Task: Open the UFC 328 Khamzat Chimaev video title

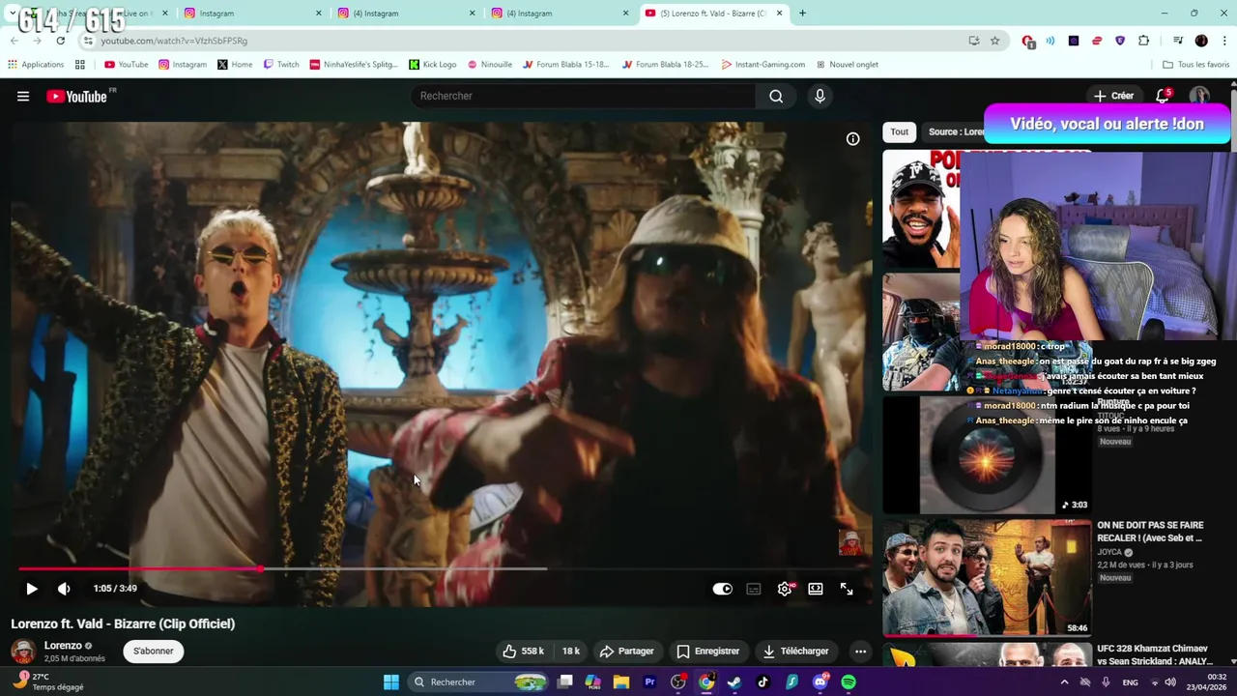Action: (1154, 654)
